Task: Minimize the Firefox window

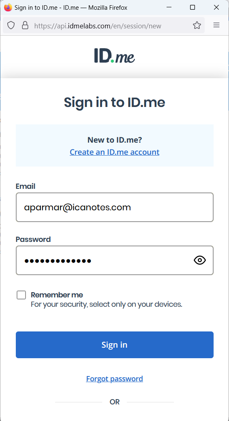Action: [x=169, y=8]
